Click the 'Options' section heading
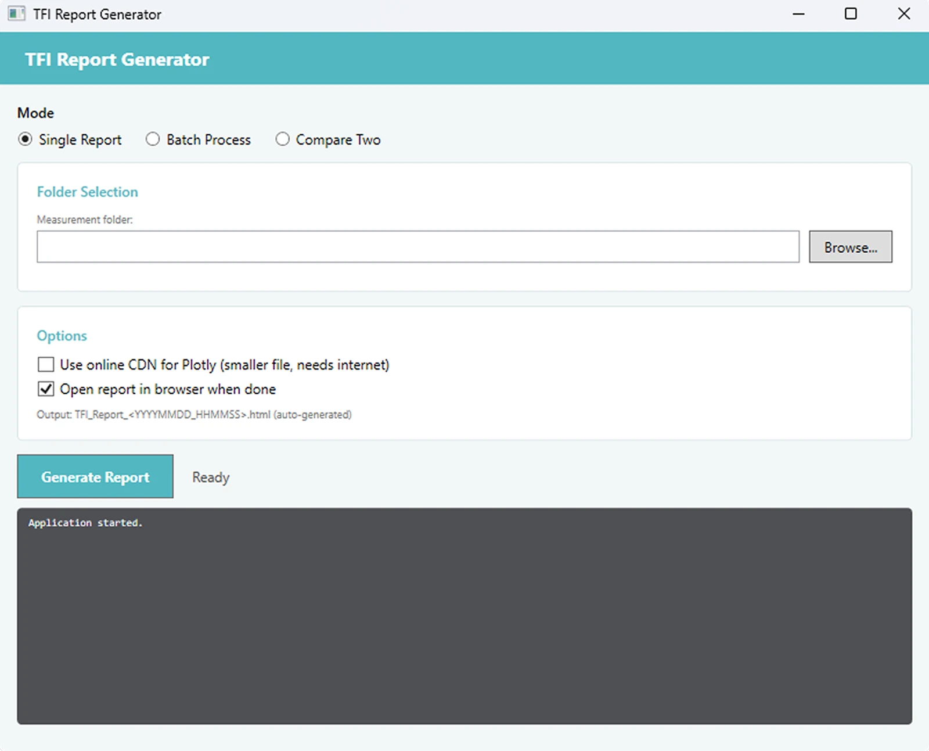This screenshot has height=751, width=929. [x=62, y=336]
